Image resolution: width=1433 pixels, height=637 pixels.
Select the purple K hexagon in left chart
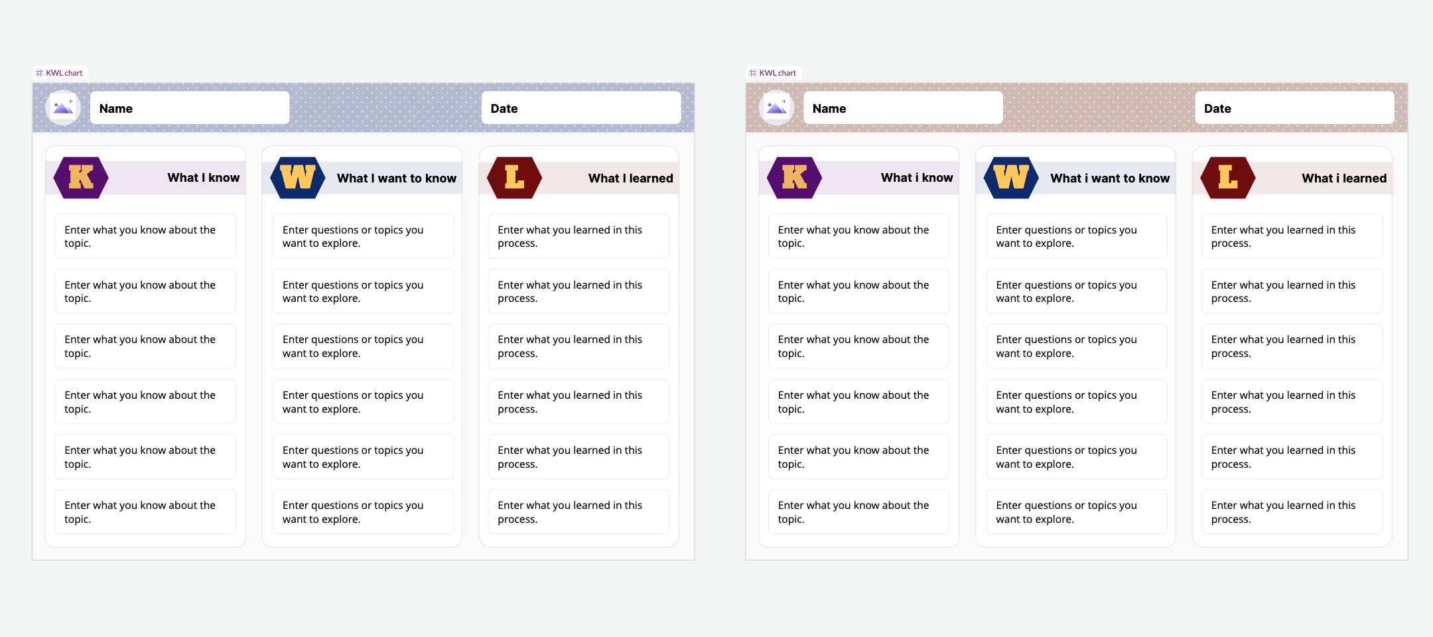pos(81,178)
